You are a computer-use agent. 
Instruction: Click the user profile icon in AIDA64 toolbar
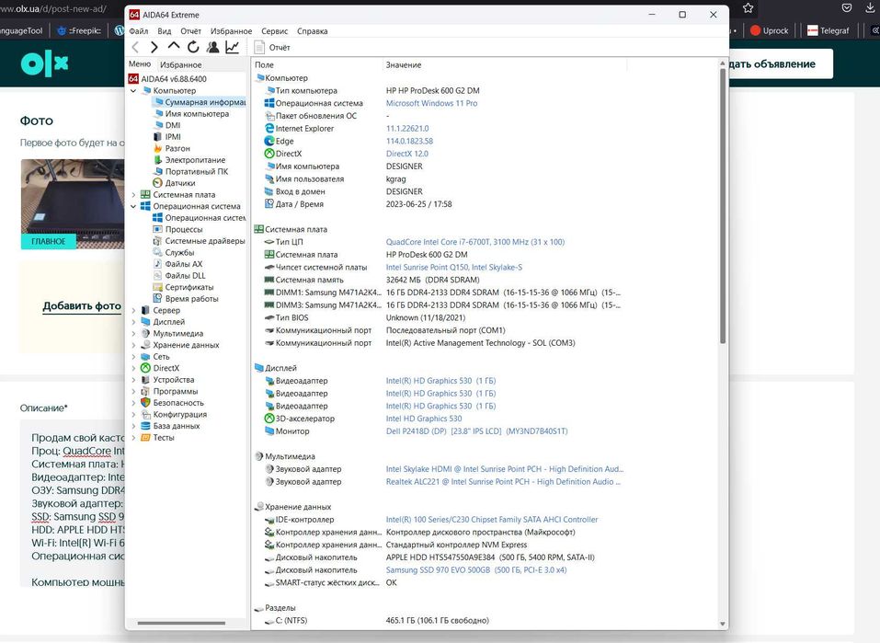(212, 47)
